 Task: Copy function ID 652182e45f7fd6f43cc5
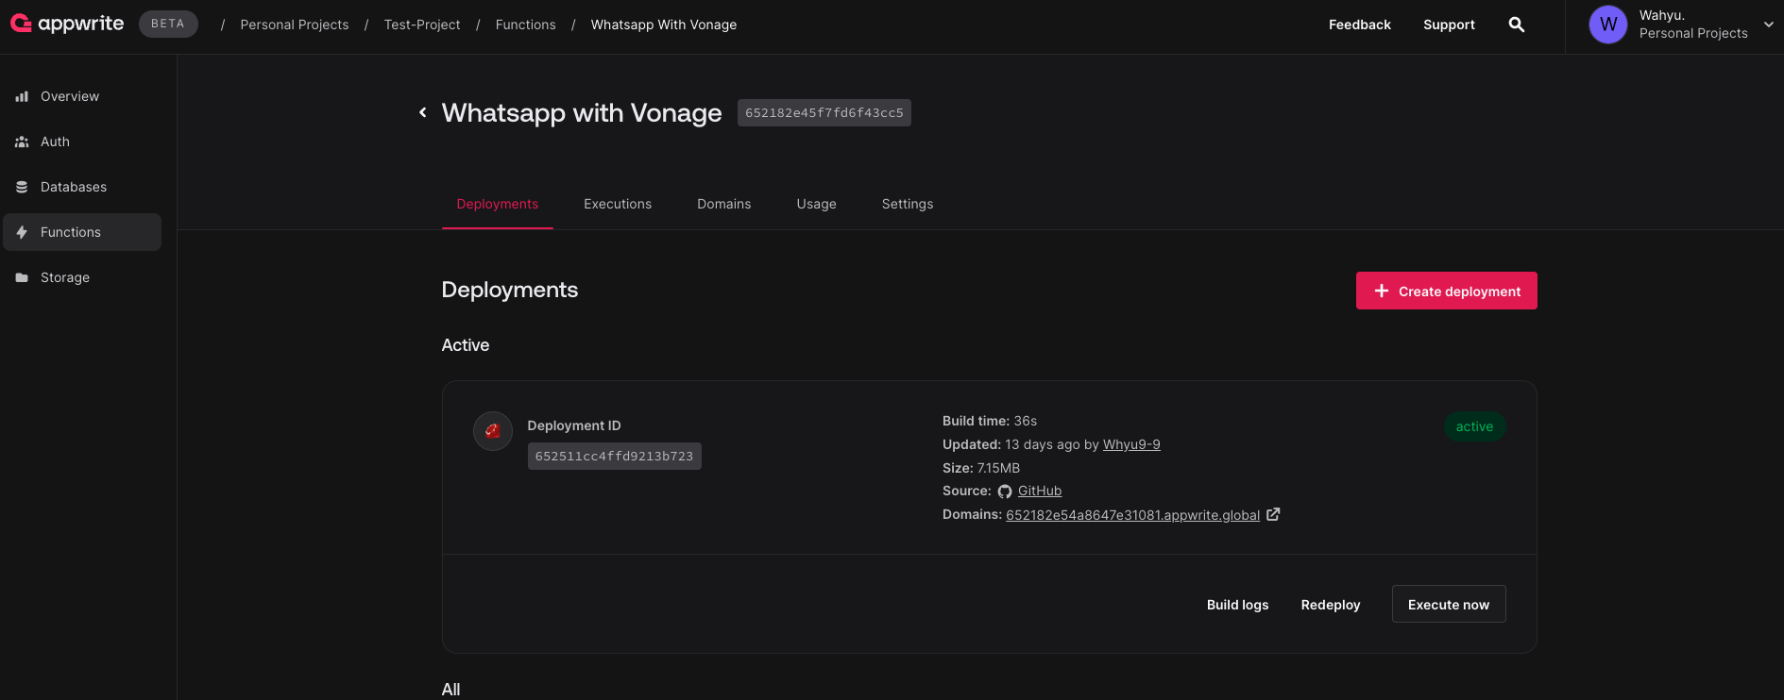(824, 112)
